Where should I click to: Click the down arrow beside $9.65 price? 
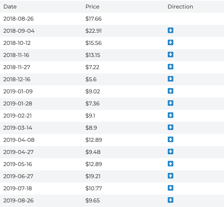click(170, 200)
